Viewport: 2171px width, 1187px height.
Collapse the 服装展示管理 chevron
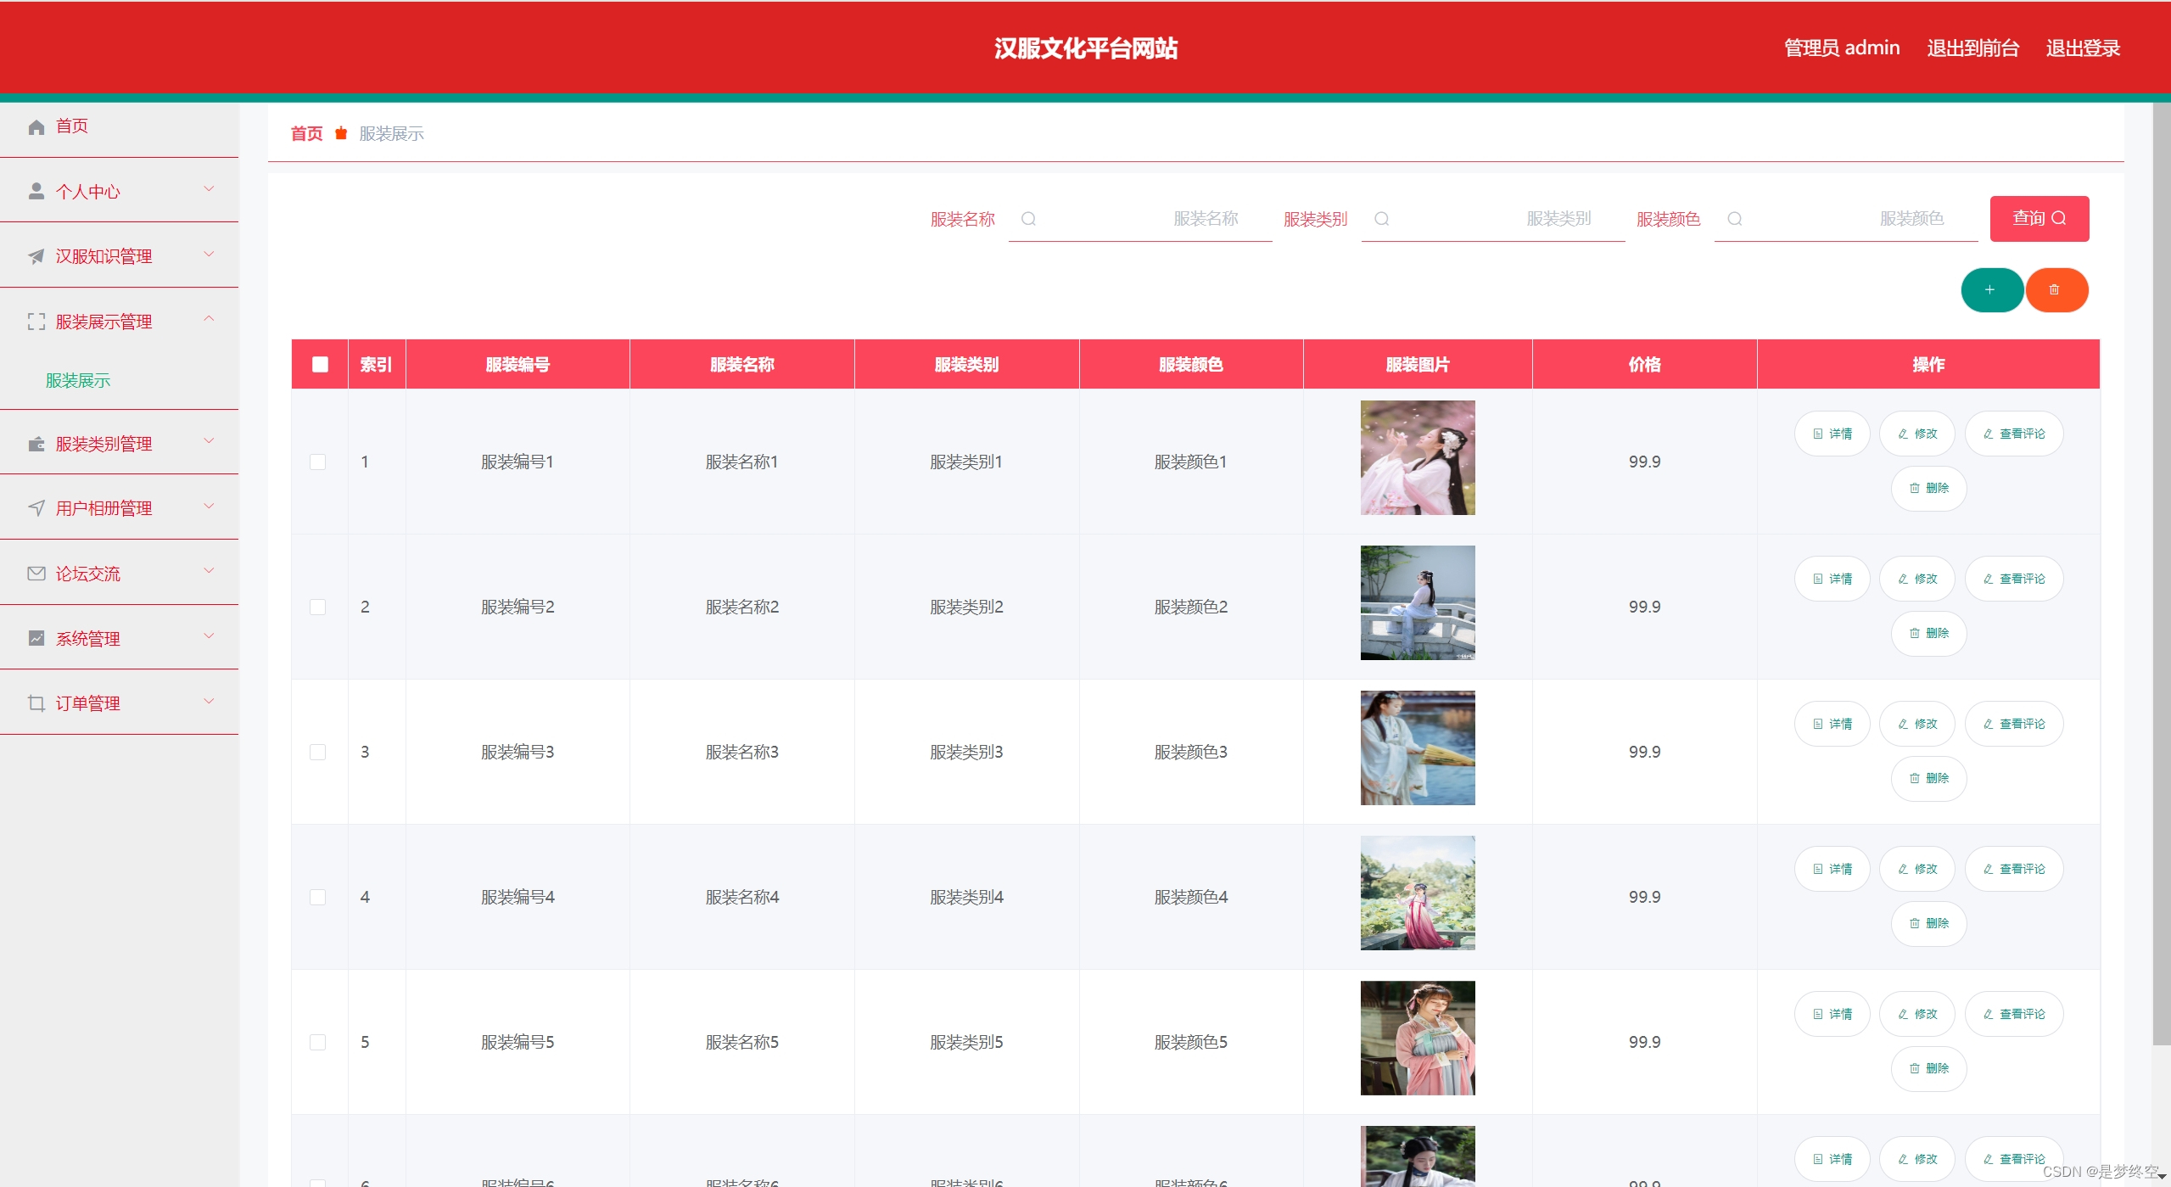[209, 319]
